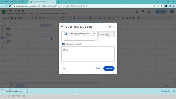
Task: Toggle strikethrough formatting
Action: pyautogui.click(x=78, y=18)
